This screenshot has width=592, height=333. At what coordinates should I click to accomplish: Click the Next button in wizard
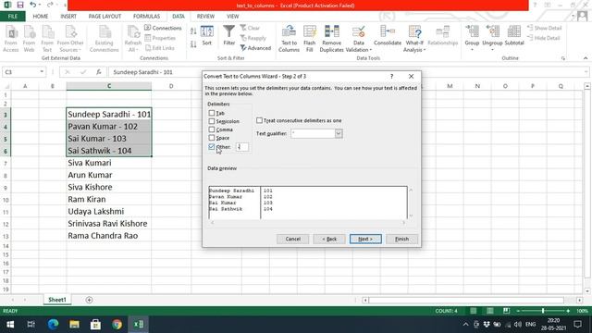(365, 239)
